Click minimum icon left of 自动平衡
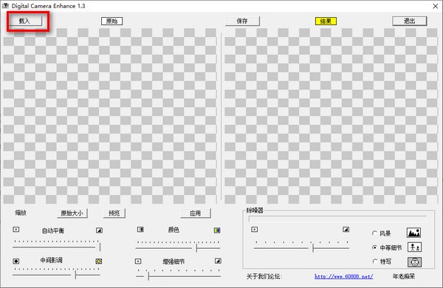Viewport: 443px width, 288px height. [16, 230]
